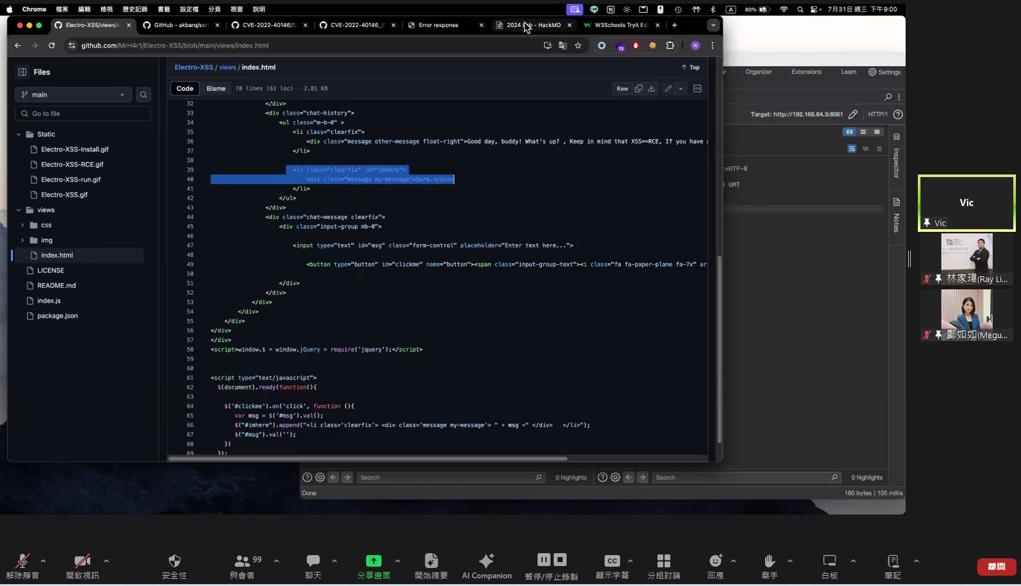Click the edit file pencil icon

pos(668,89)
